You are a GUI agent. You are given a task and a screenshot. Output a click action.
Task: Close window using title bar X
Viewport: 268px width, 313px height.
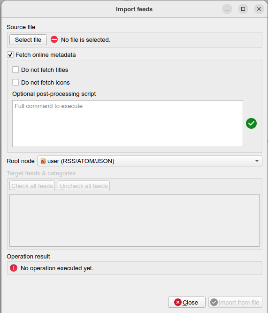[x=259, y=9]
